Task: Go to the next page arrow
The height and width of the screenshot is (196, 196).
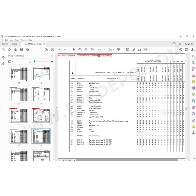Action: click(52, 50)
